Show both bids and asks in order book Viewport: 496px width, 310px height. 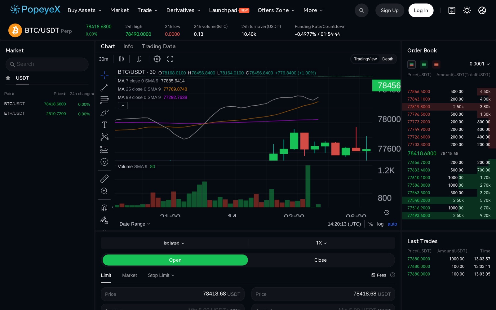tap(411, 64)
